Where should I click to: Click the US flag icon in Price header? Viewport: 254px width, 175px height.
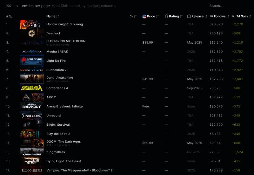point(144,16)
